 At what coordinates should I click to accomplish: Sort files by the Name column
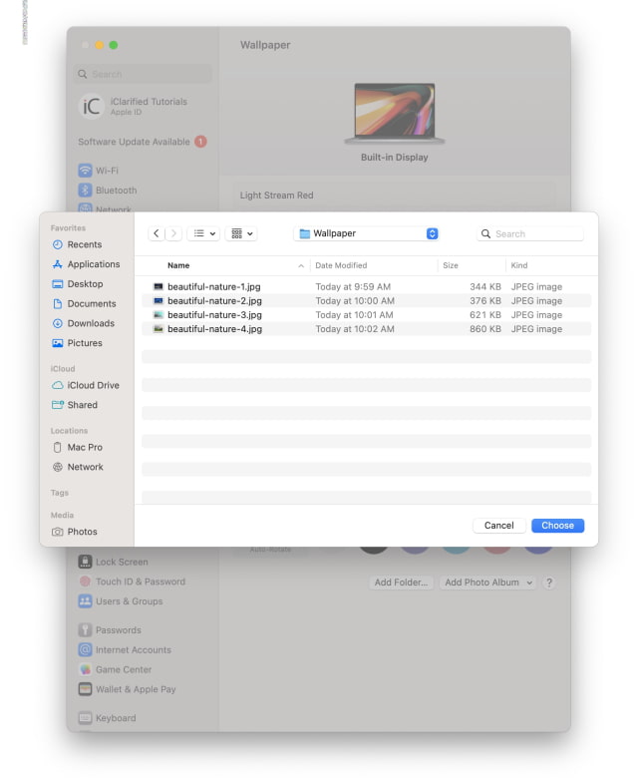click(x=229, y=265)
